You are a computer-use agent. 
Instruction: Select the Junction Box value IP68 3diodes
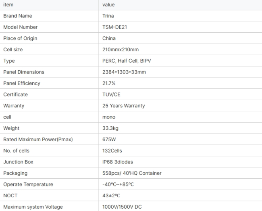point(118,162)
